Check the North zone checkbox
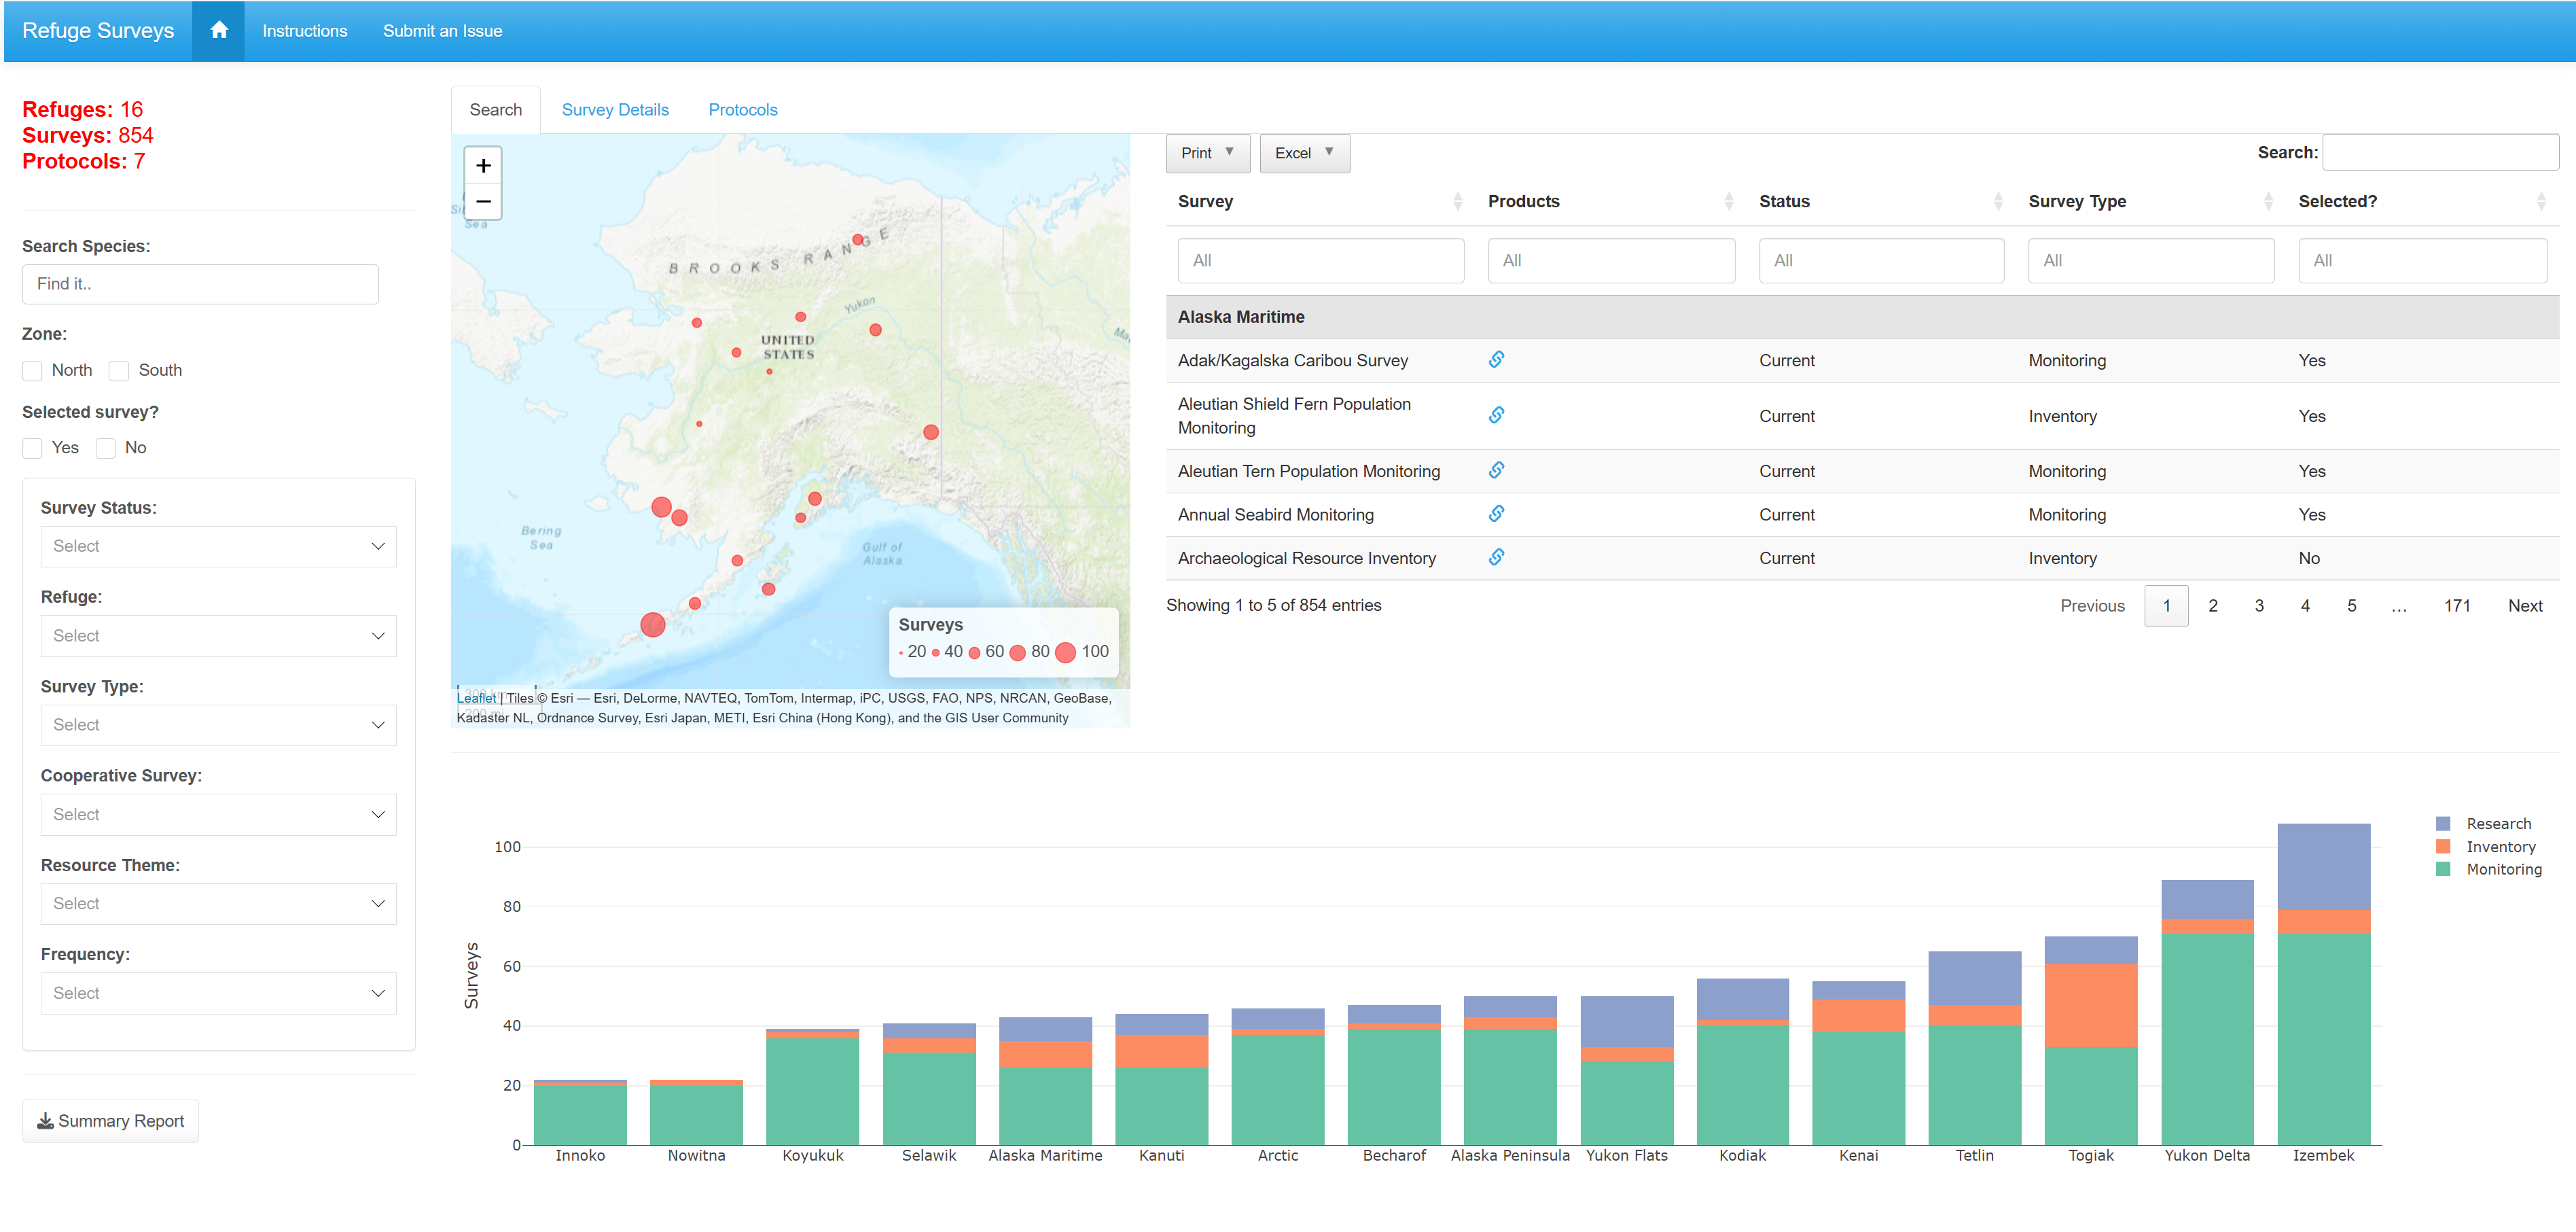The image size is (2576, 1232). pyautogui.click(x=32, y=370)
